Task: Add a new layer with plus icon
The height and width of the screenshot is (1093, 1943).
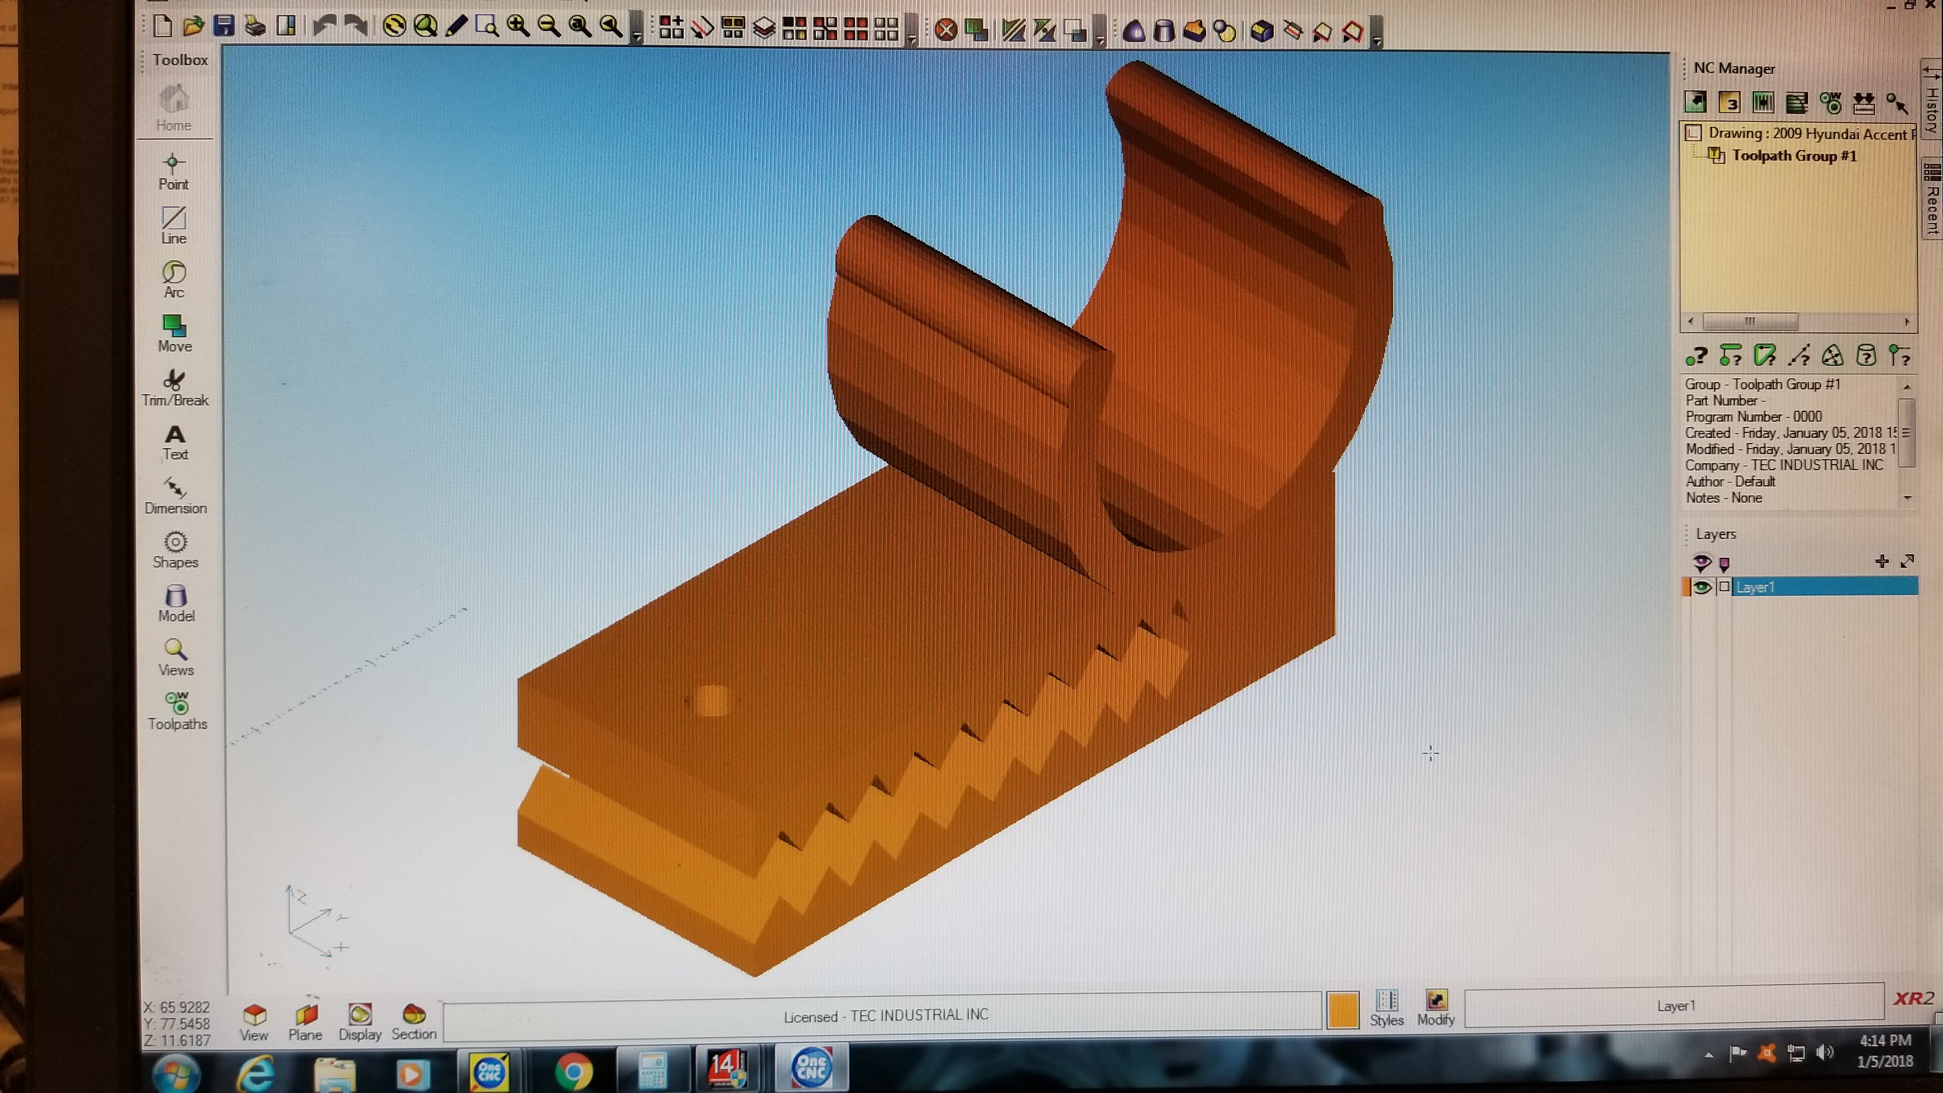Action: (x=1882, y=561)
